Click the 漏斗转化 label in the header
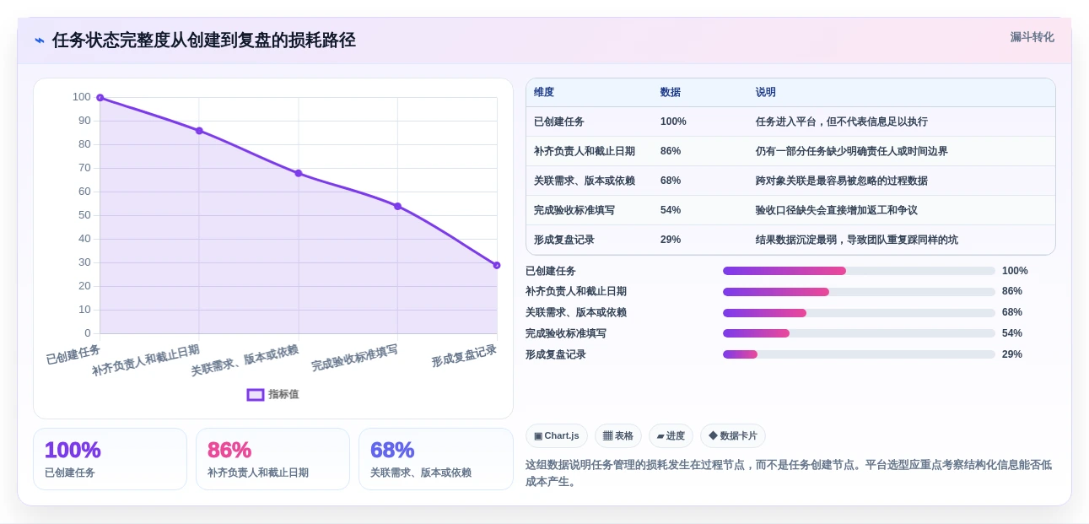The width and height of the screenshot is (1089, 524). pyautogui.click(x=1032, y=37)
